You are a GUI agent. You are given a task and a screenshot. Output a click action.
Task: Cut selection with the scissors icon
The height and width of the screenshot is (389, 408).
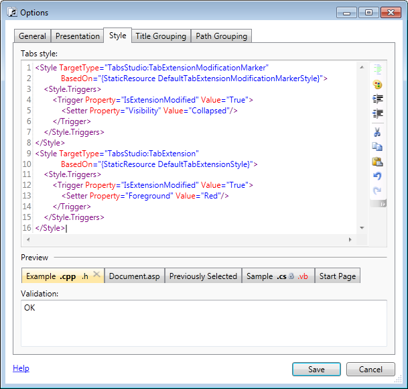point(377,131)
